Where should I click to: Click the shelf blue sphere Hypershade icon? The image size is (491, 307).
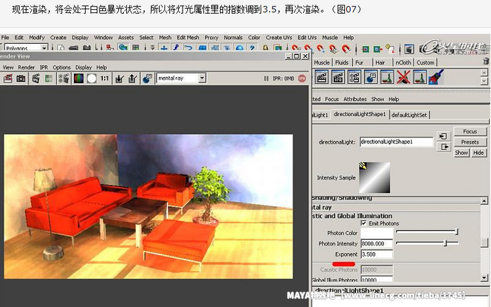click(x=371, y=77)
